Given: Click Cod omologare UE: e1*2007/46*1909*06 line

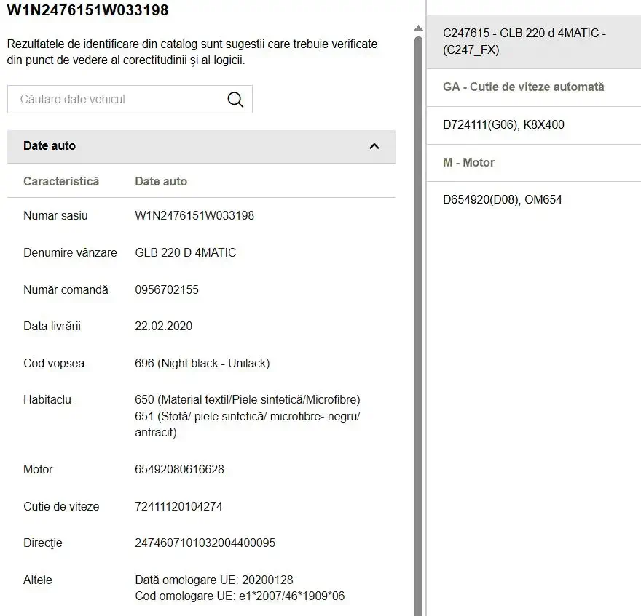Looking at the screenshot, I should (240, 596).
